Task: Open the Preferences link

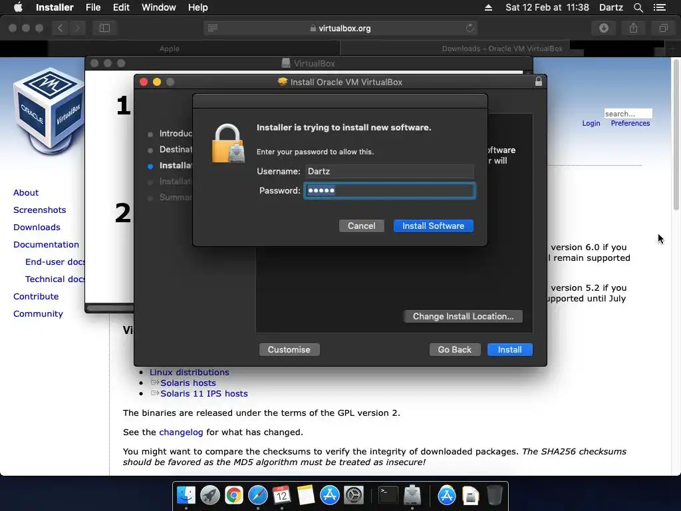Action: point(630,123)
